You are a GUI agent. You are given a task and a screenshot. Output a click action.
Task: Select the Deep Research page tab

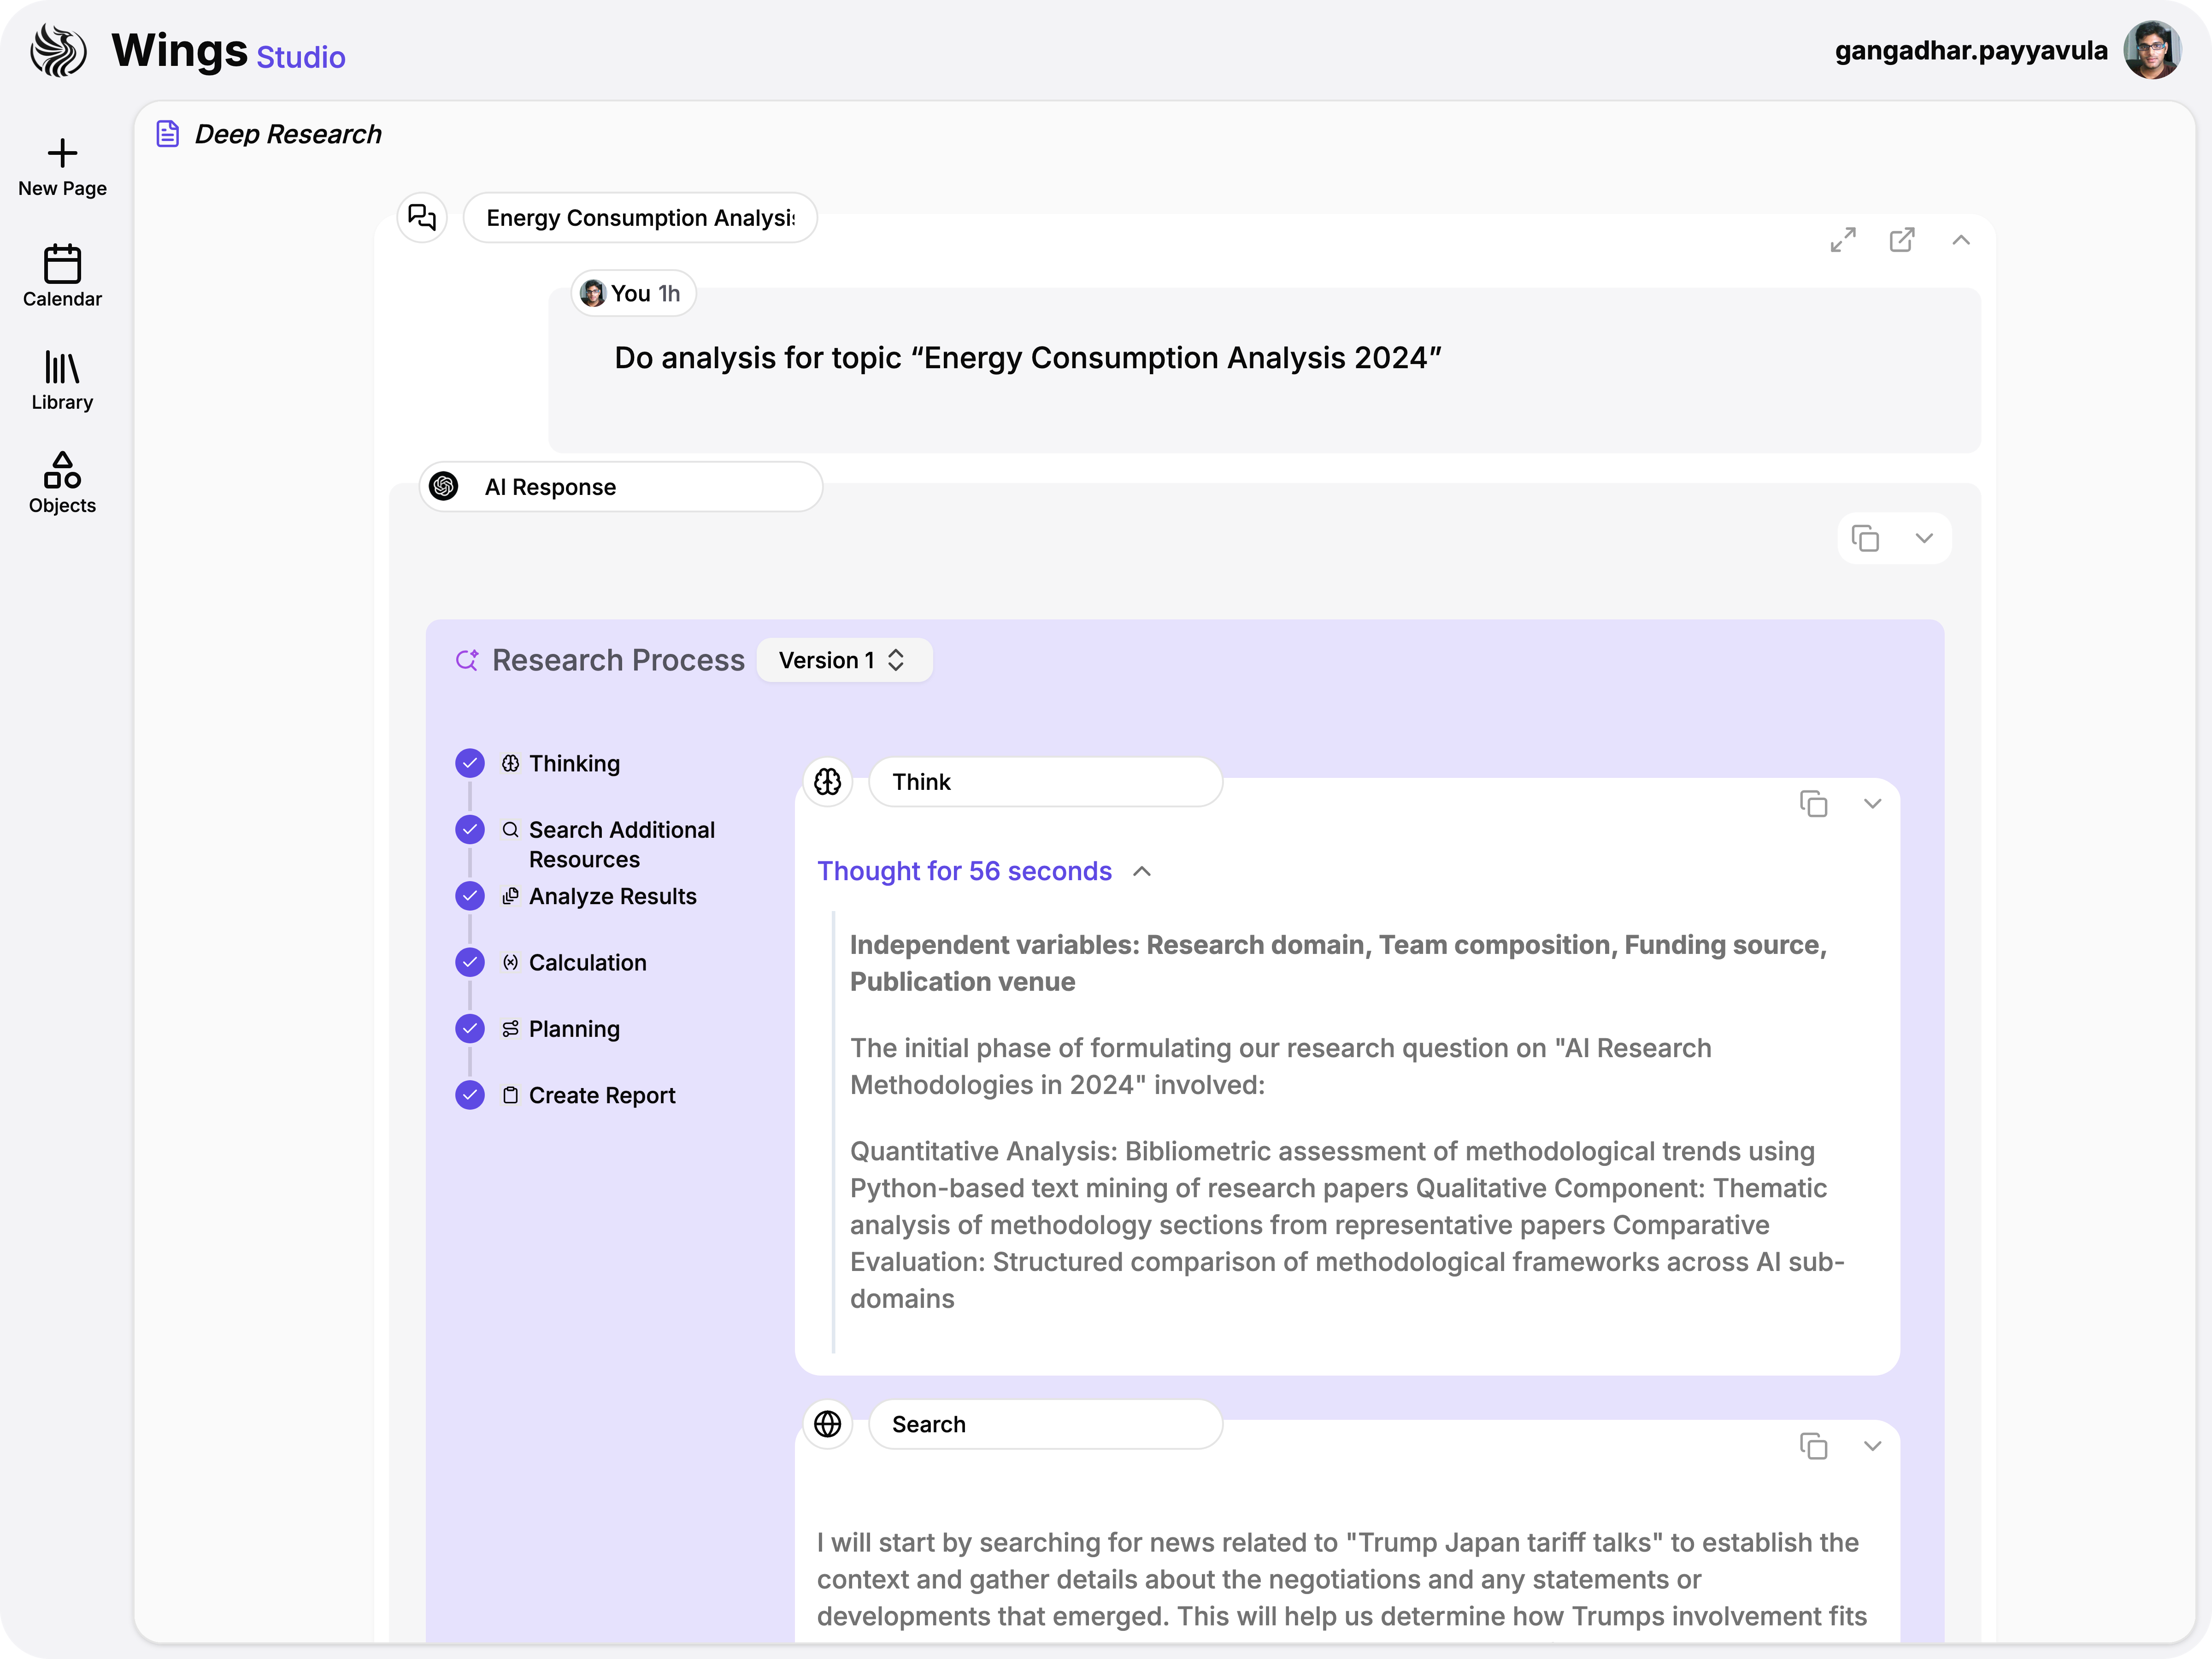click(x=268, y=134)
